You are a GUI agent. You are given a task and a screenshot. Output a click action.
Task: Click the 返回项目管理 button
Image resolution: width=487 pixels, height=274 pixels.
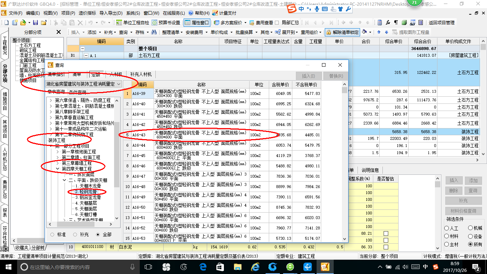(441, 22)
